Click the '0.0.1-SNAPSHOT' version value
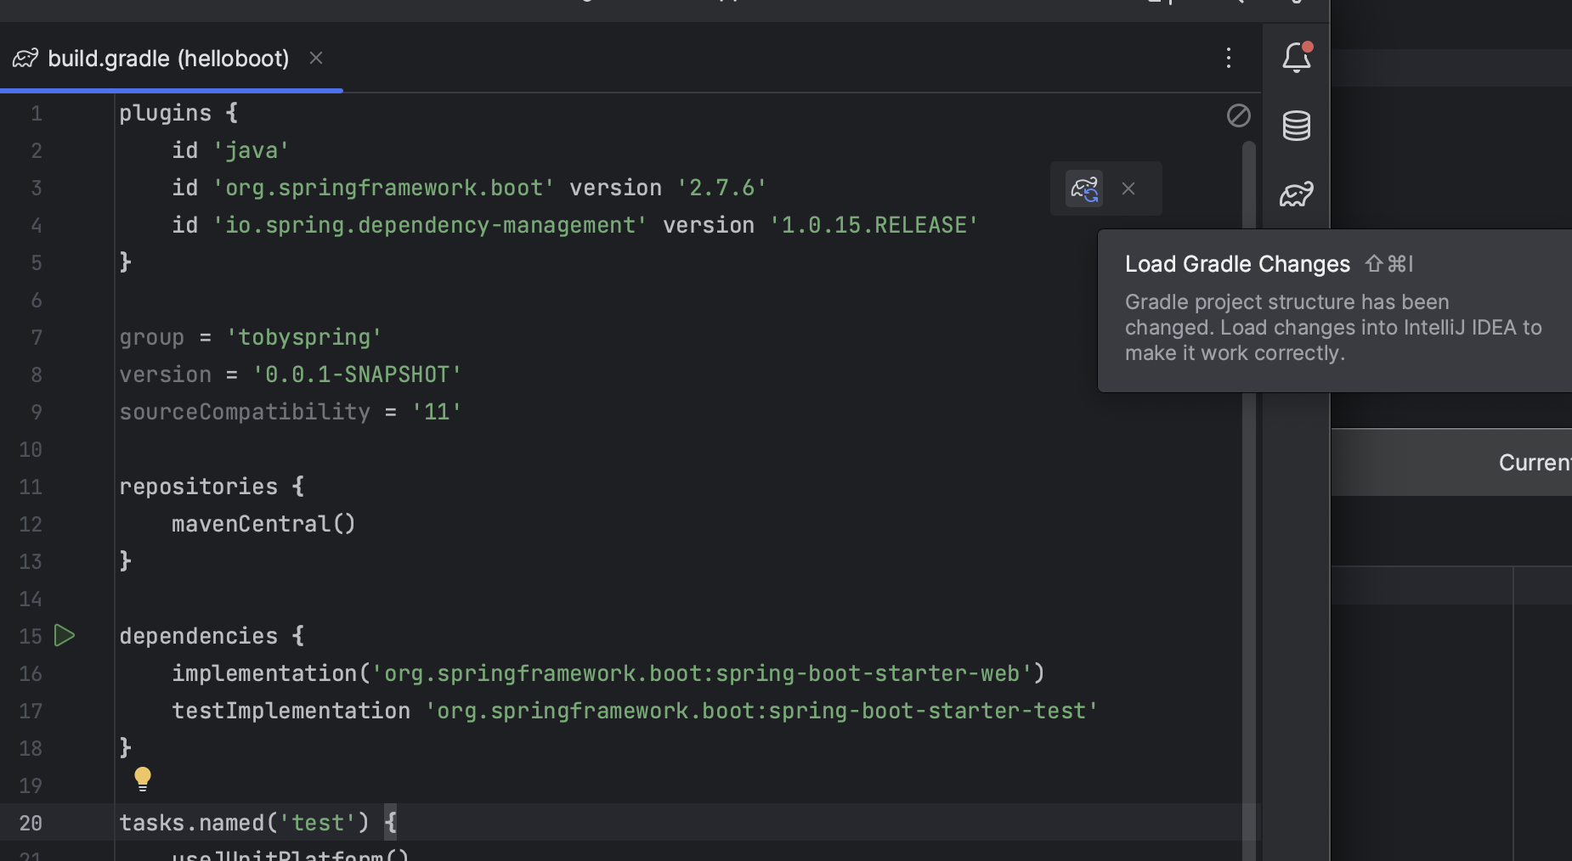Viewport: 1572px width, 861px height. coord(357,374)
